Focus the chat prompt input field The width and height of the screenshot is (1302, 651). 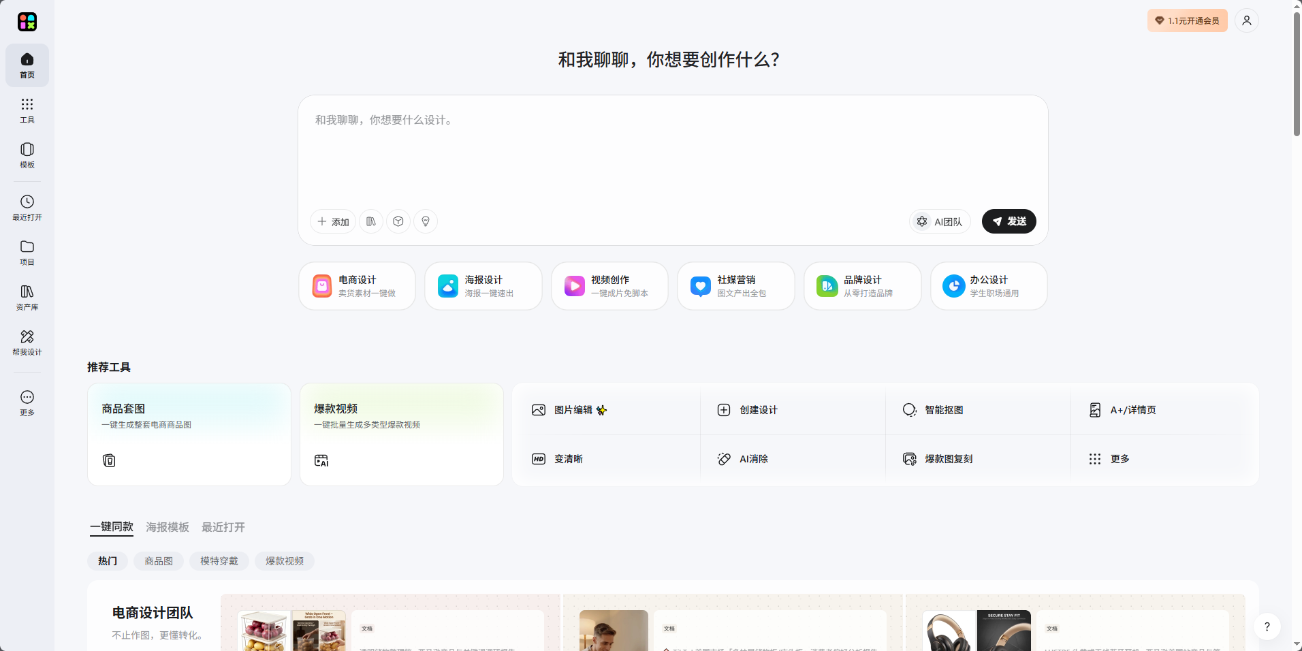[673, 153]
